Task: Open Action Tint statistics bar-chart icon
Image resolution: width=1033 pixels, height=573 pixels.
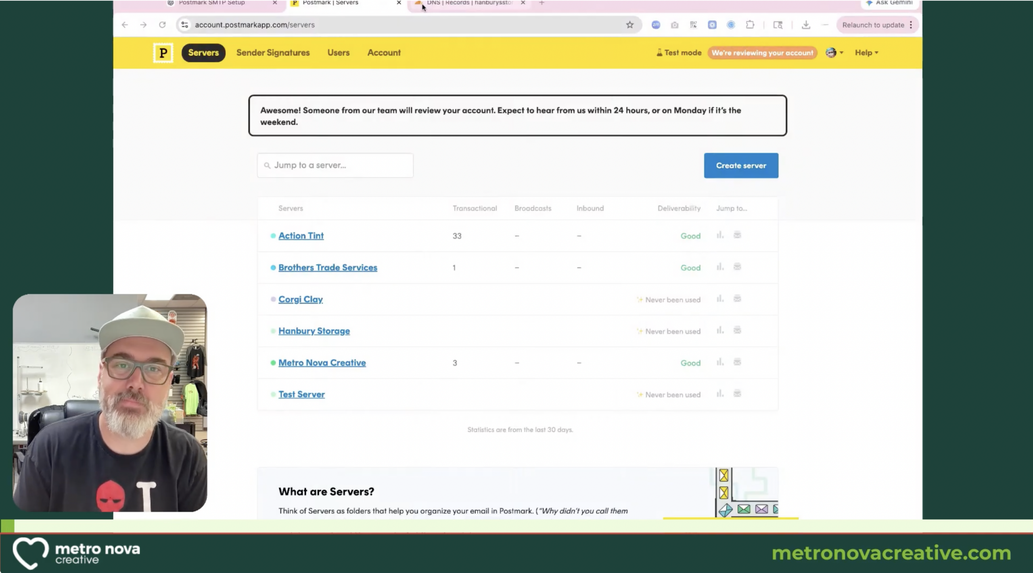Action: 720,235
